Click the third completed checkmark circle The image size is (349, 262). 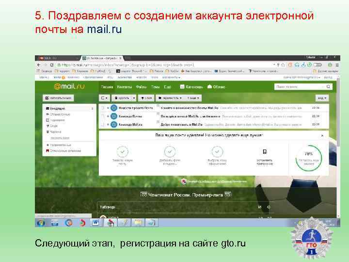click(x=217, y=152)
